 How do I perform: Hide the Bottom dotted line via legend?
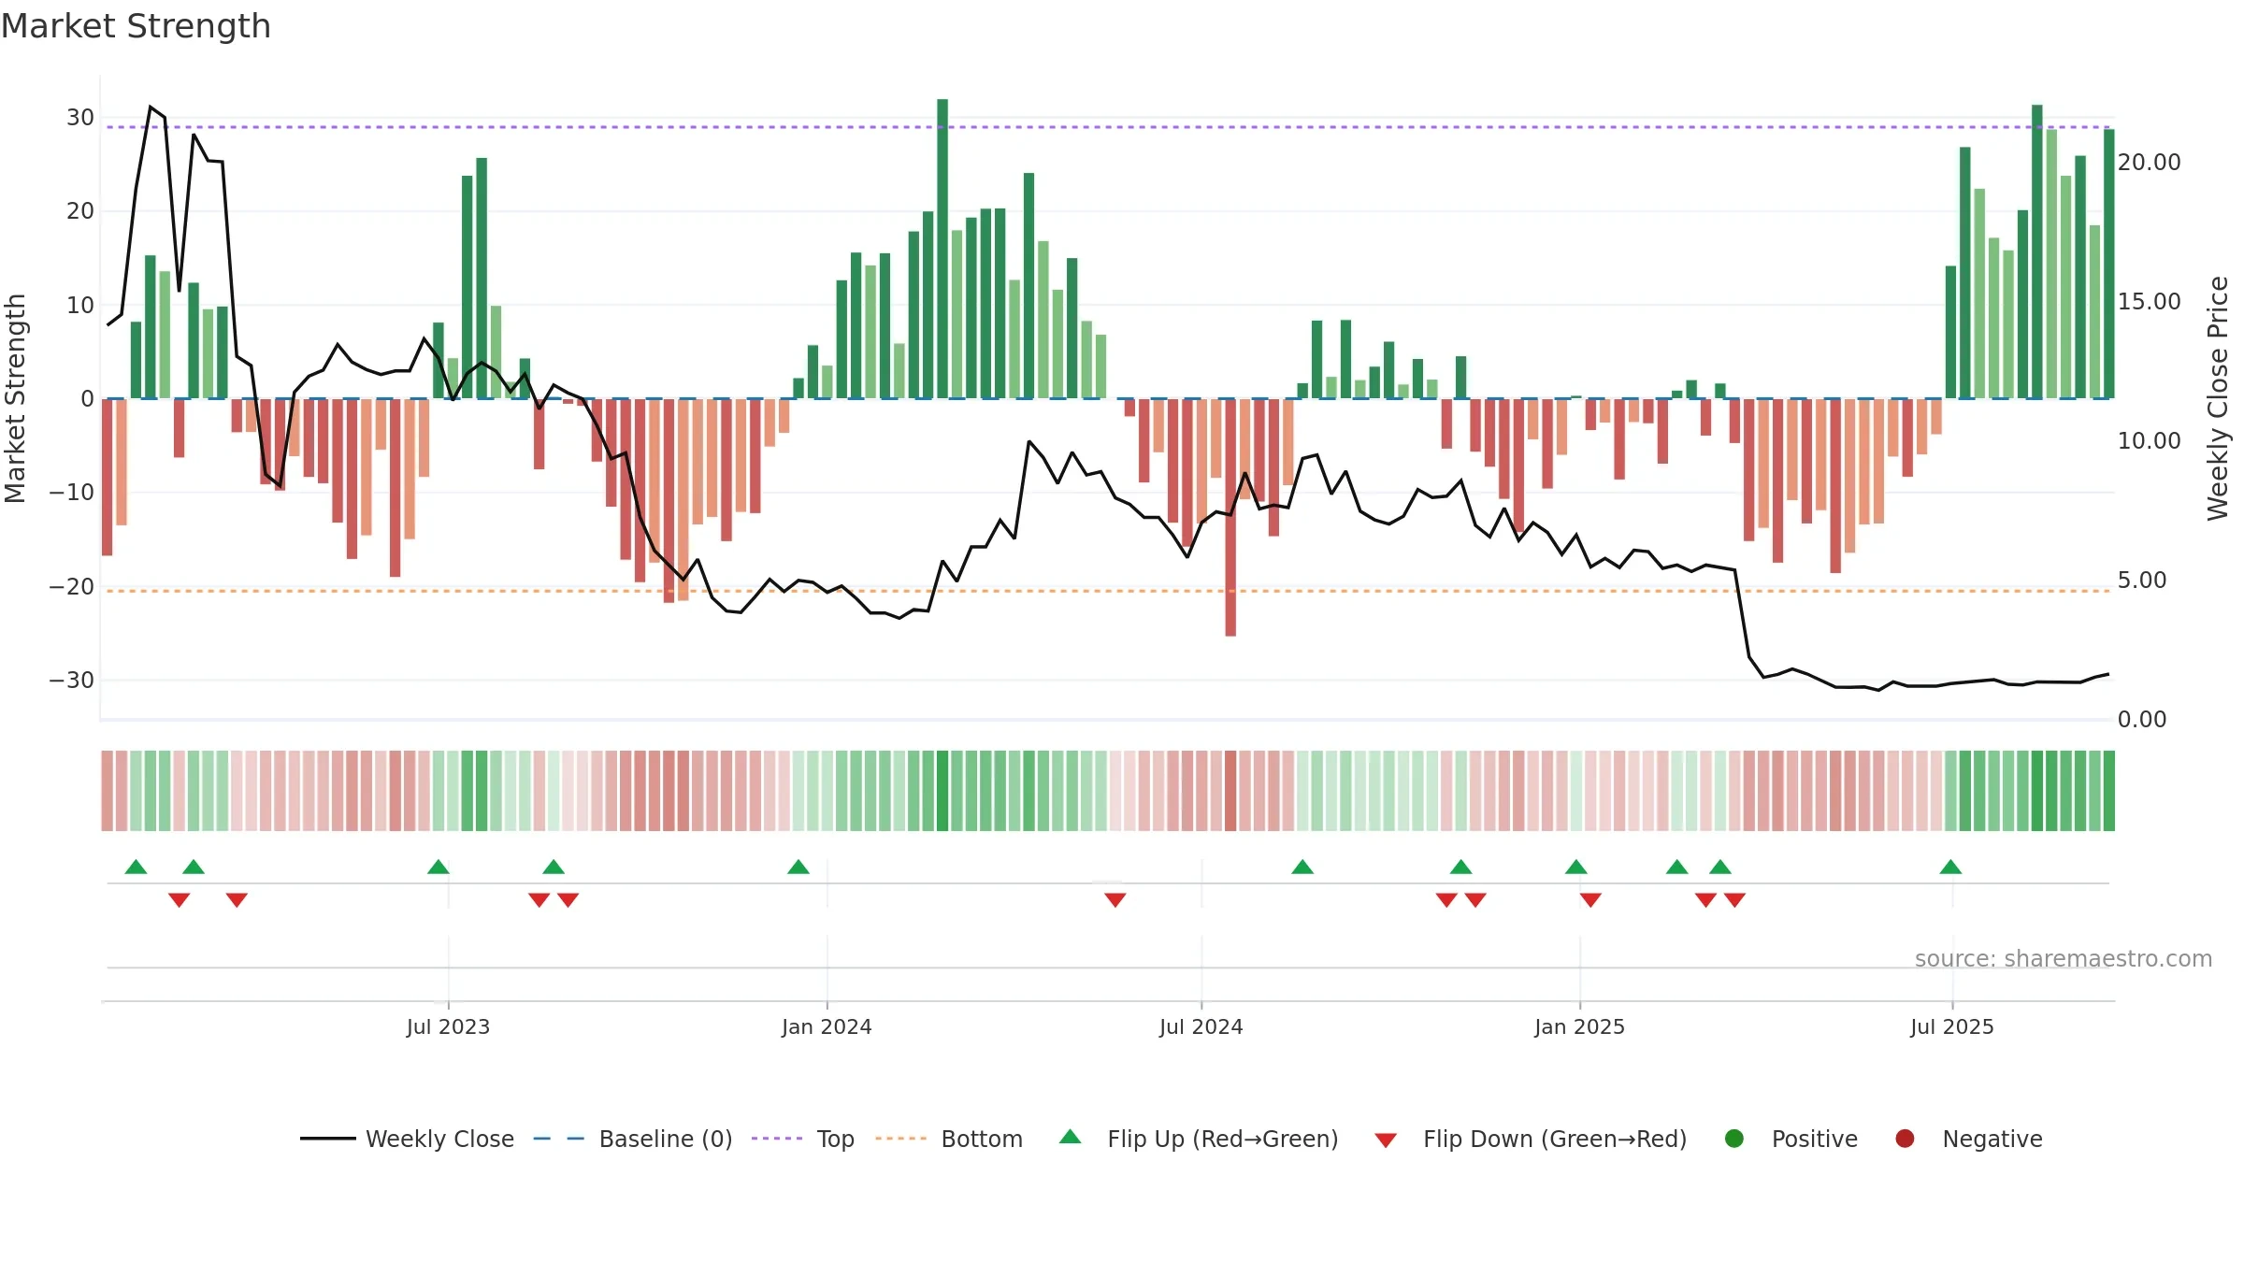click(949, 1139)
